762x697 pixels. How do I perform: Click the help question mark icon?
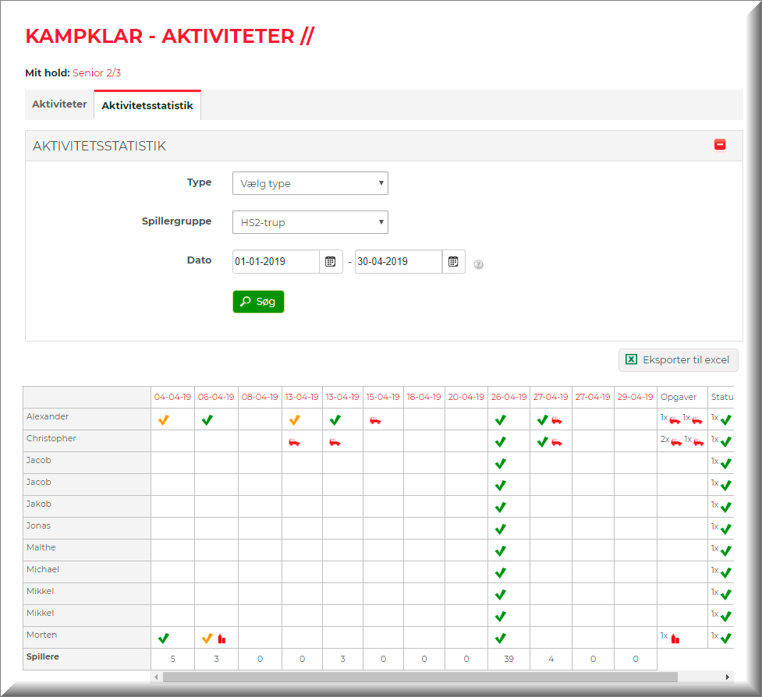[x=479, y=264]
